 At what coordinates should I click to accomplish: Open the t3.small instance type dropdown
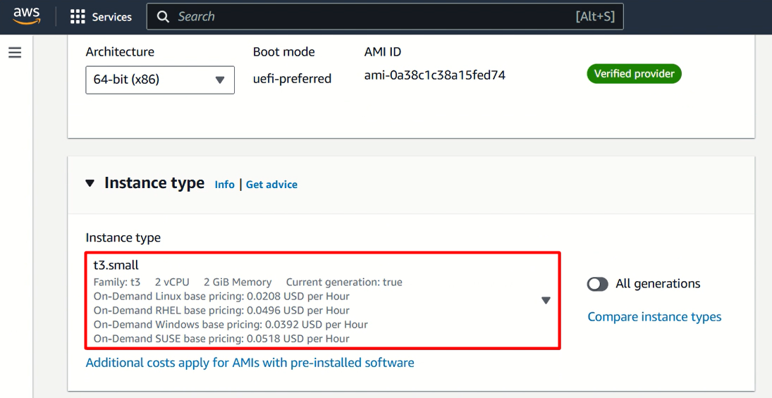click(x=323, y=301)
